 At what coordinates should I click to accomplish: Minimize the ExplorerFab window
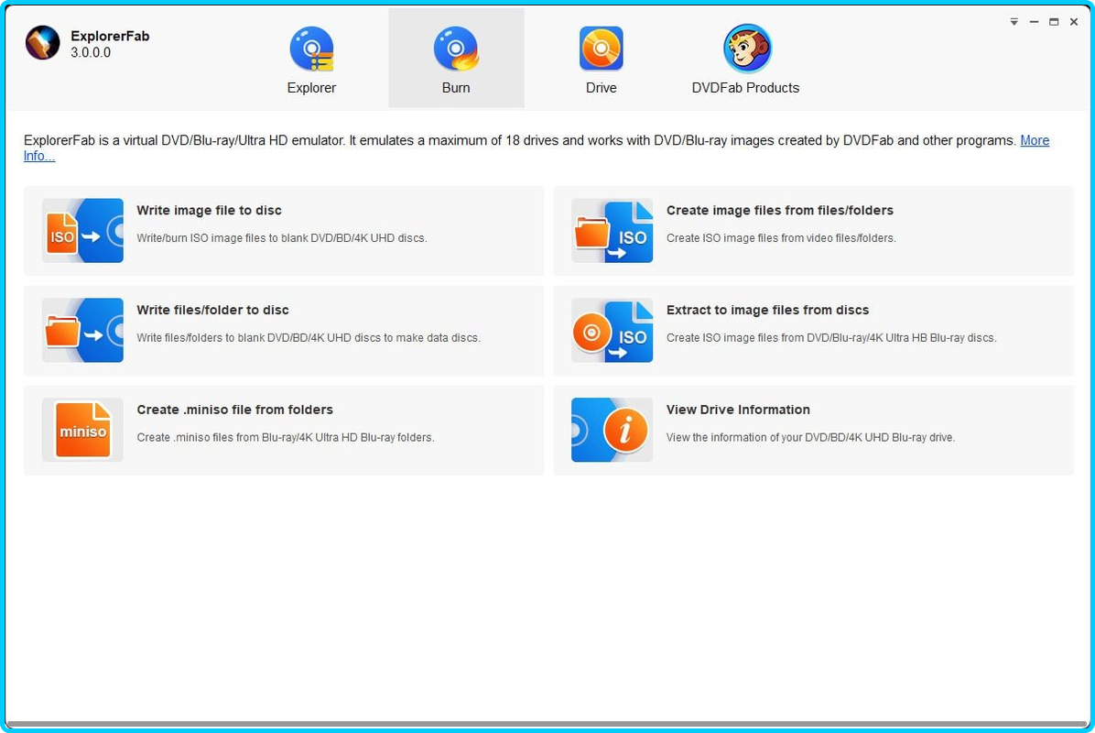pyautogui.click(x=1034, y=22)
